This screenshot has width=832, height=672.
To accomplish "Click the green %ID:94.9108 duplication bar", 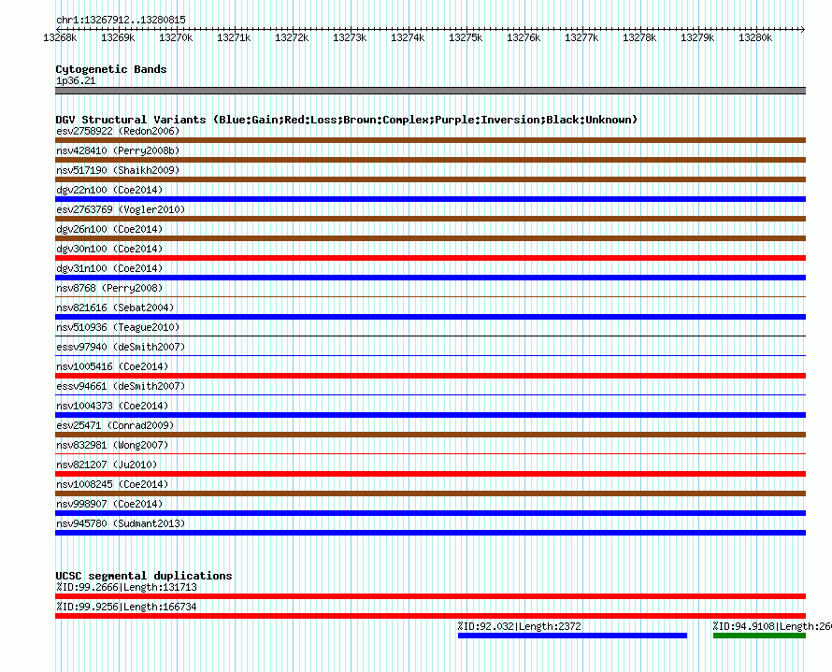I will pos(759,636).
